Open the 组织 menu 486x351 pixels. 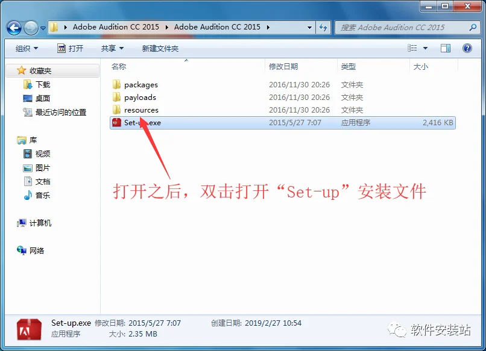(x=27, y=49)
